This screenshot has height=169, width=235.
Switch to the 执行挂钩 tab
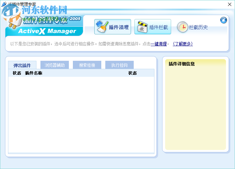click(119, 65)
